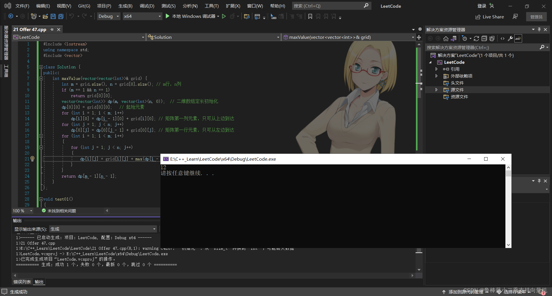
Task: Open the 服务器资源管理器 side tab
Action: (6, 43)
